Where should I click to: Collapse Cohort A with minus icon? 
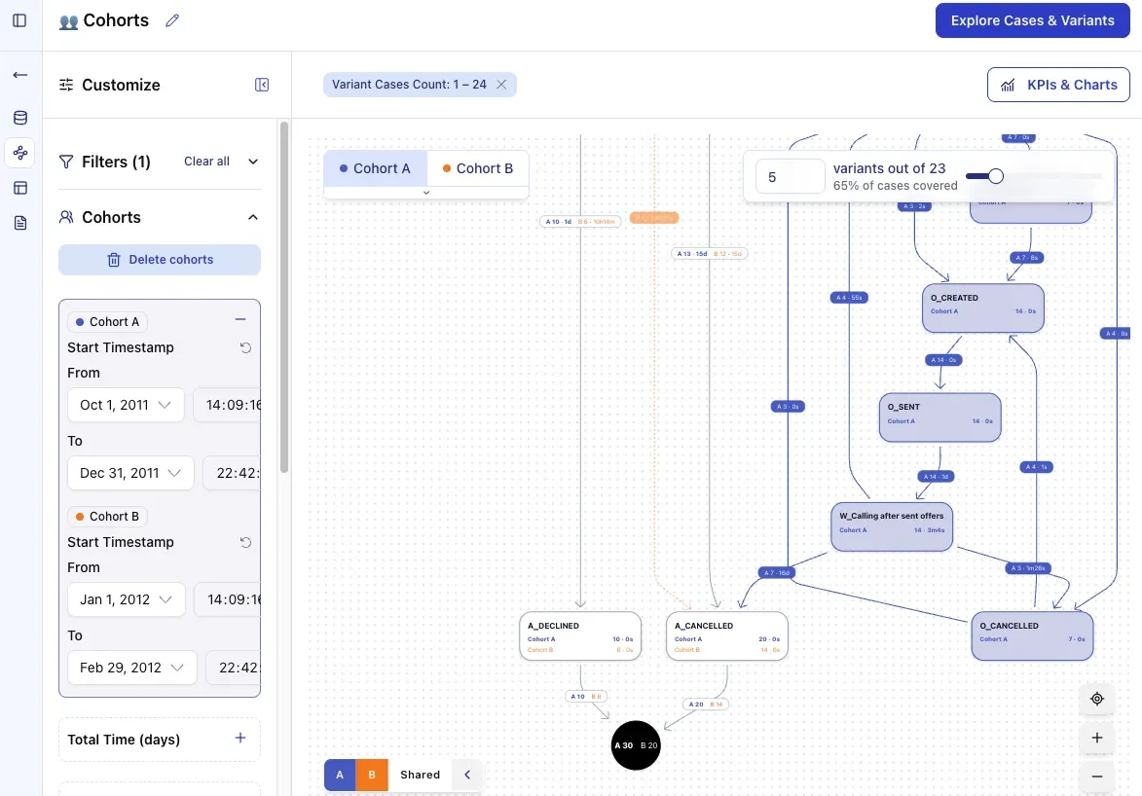point(240,319)
